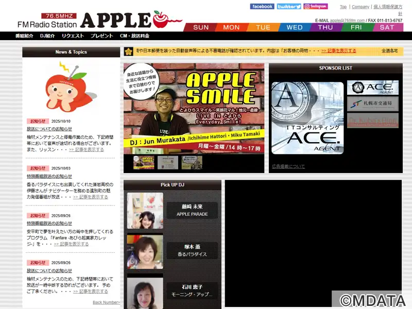This screenshot has width=412, height=309.
Task: Open 2025/10/03 特別番組放送のお知らせ headline
Action: [49, 176]
